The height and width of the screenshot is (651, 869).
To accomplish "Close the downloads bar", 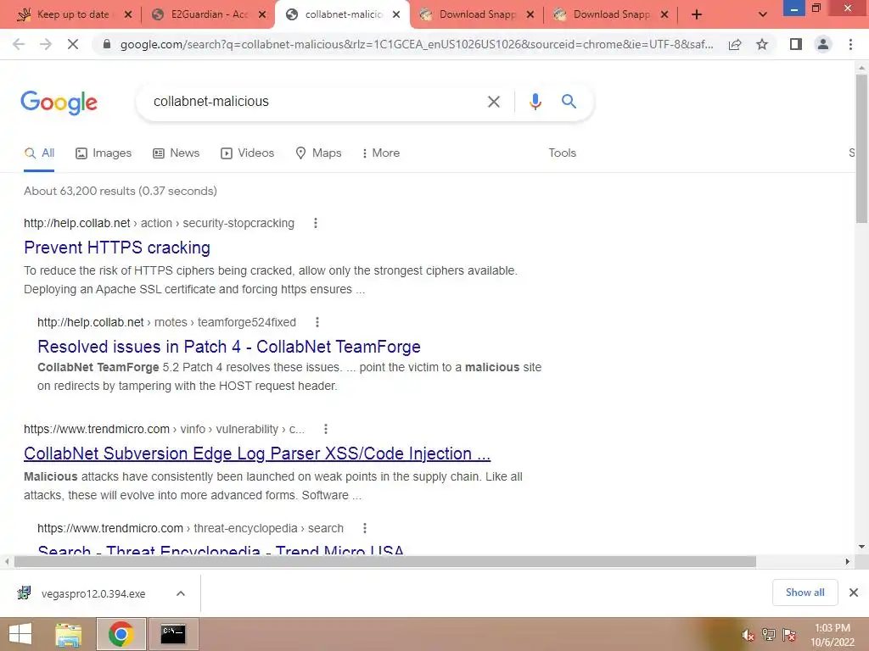I will coord(854,593).
